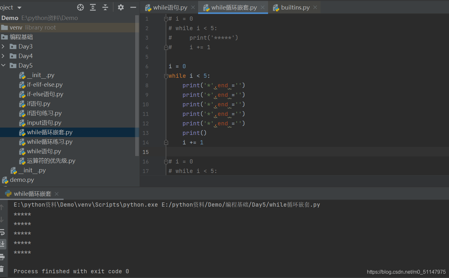Expand the Day4 folder
449x278 pixels.
click(x=3, y=56)
